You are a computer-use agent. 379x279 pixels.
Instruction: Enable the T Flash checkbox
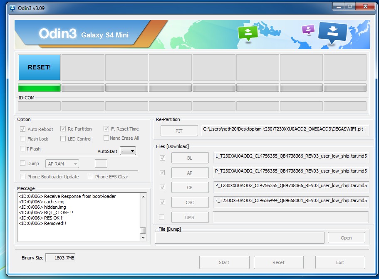[x=23, y=148]
